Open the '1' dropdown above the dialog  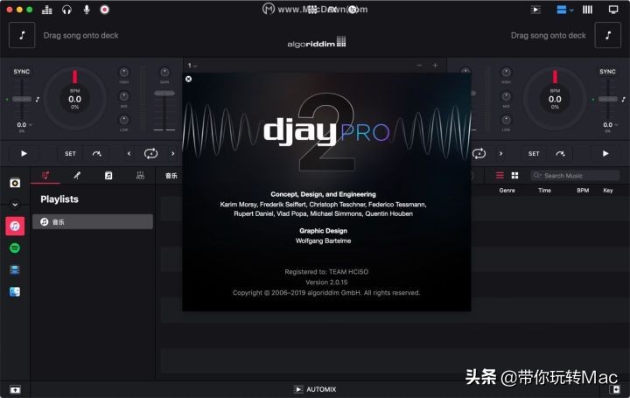[192, 66]
